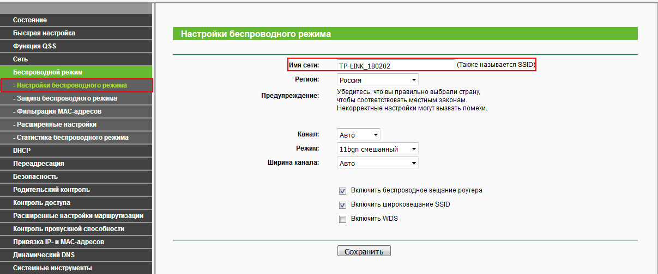Enable the 'Включить WDS' checkbox

tap(343, 219)
